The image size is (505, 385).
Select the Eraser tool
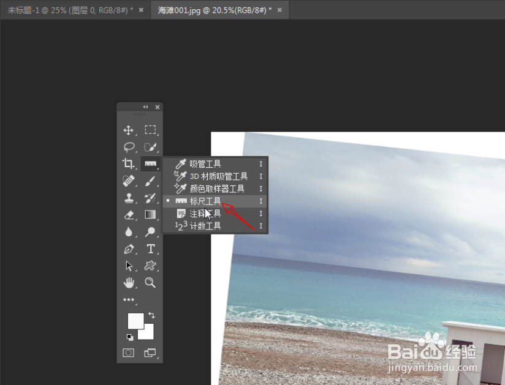click(x=129, y=214)
